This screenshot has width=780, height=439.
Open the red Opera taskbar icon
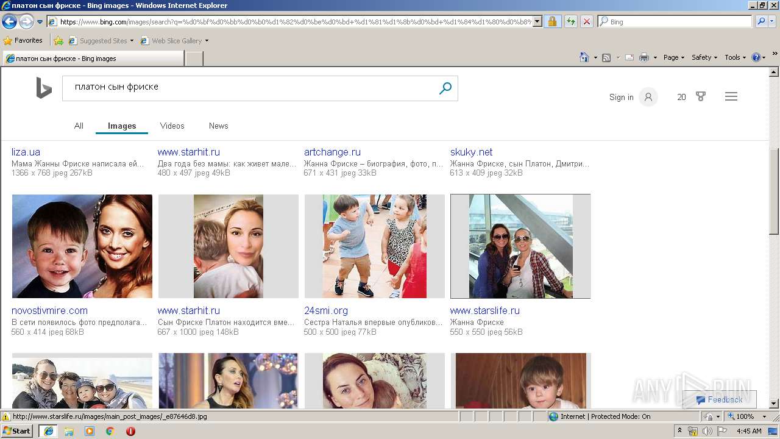[x=130, y=431]
